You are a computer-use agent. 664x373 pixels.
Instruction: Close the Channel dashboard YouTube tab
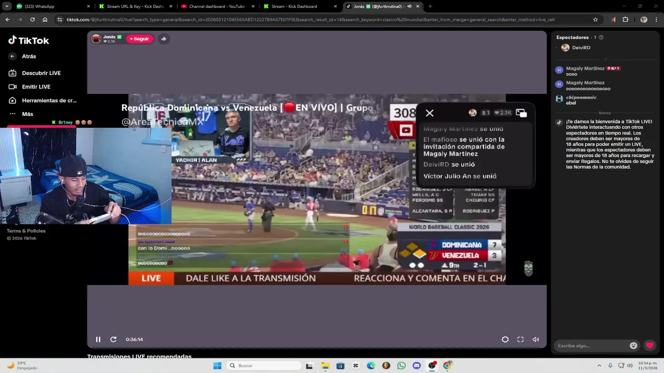[x=253, y=6]
